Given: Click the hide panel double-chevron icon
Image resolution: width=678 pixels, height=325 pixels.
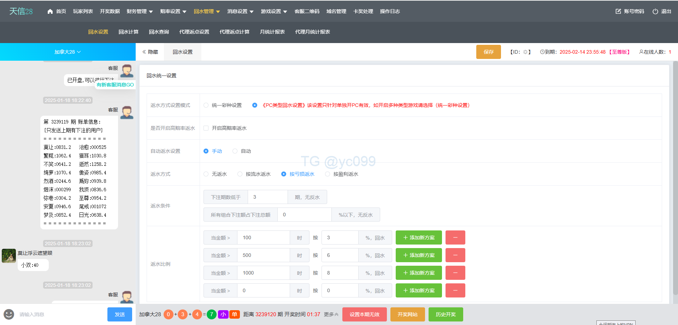Looking at the screenshot, I should [x=144, y=52].
